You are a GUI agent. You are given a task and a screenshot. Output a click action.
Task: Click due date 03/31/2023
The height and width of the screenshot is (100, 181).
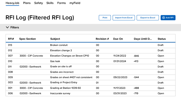pos(120,93)
